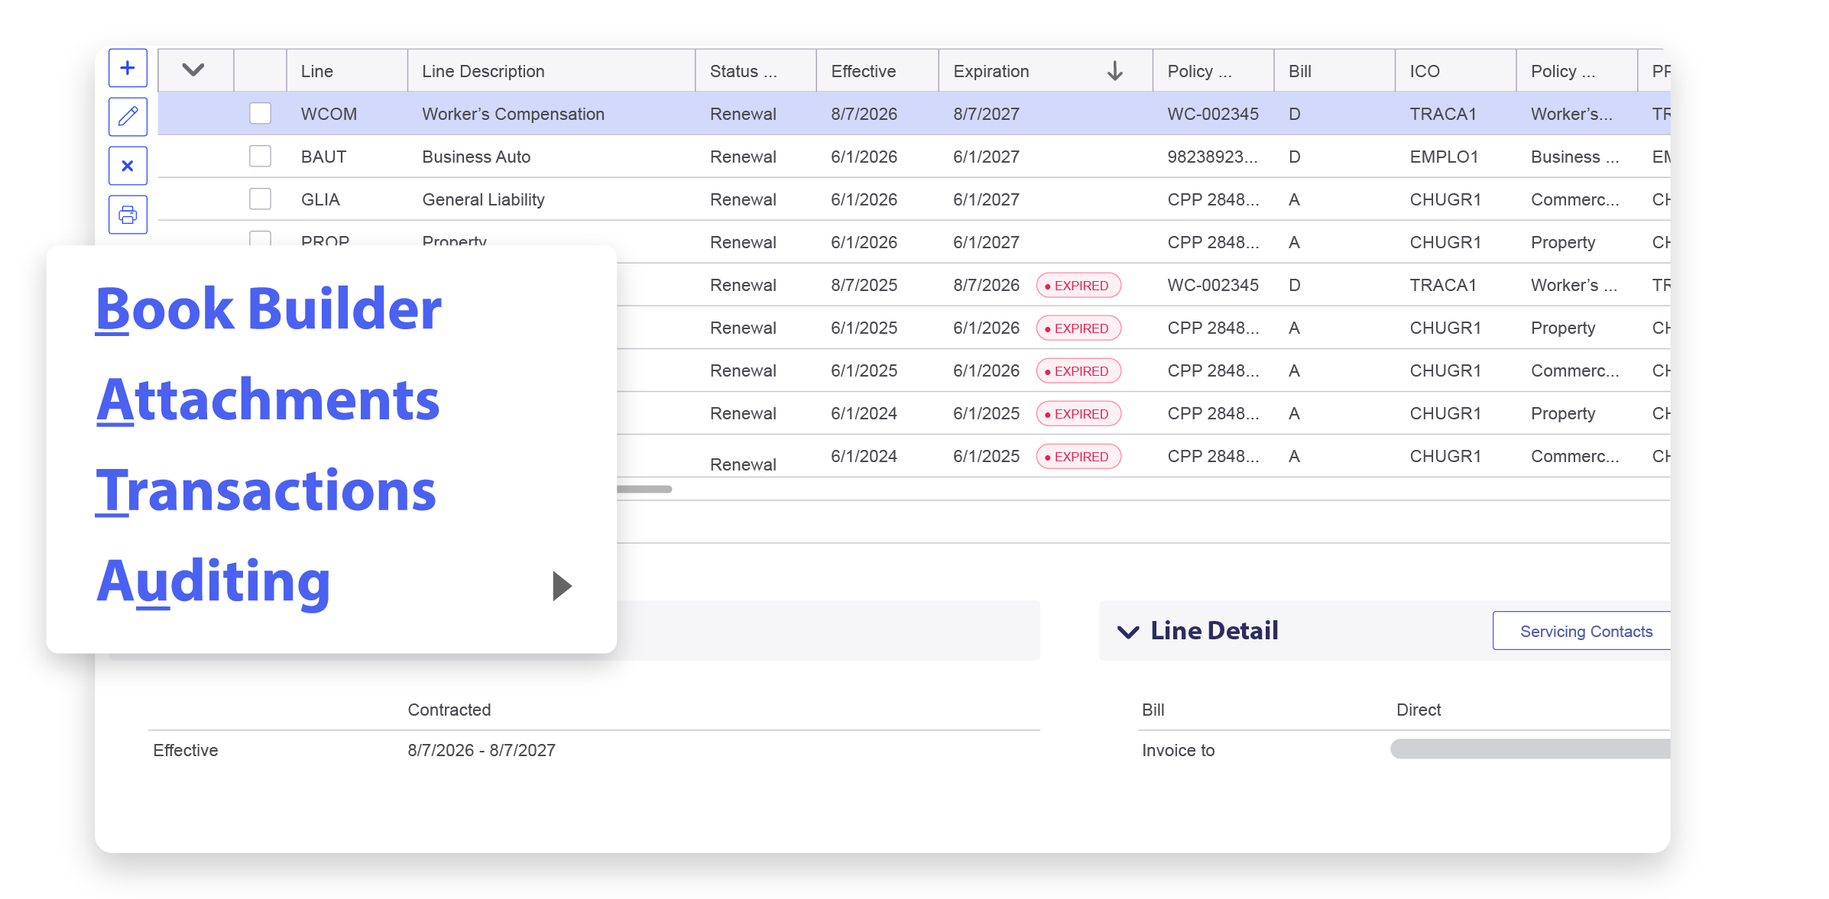
Task: Click the horizontal scrollbar under the grid
Action: pos(644,489)
